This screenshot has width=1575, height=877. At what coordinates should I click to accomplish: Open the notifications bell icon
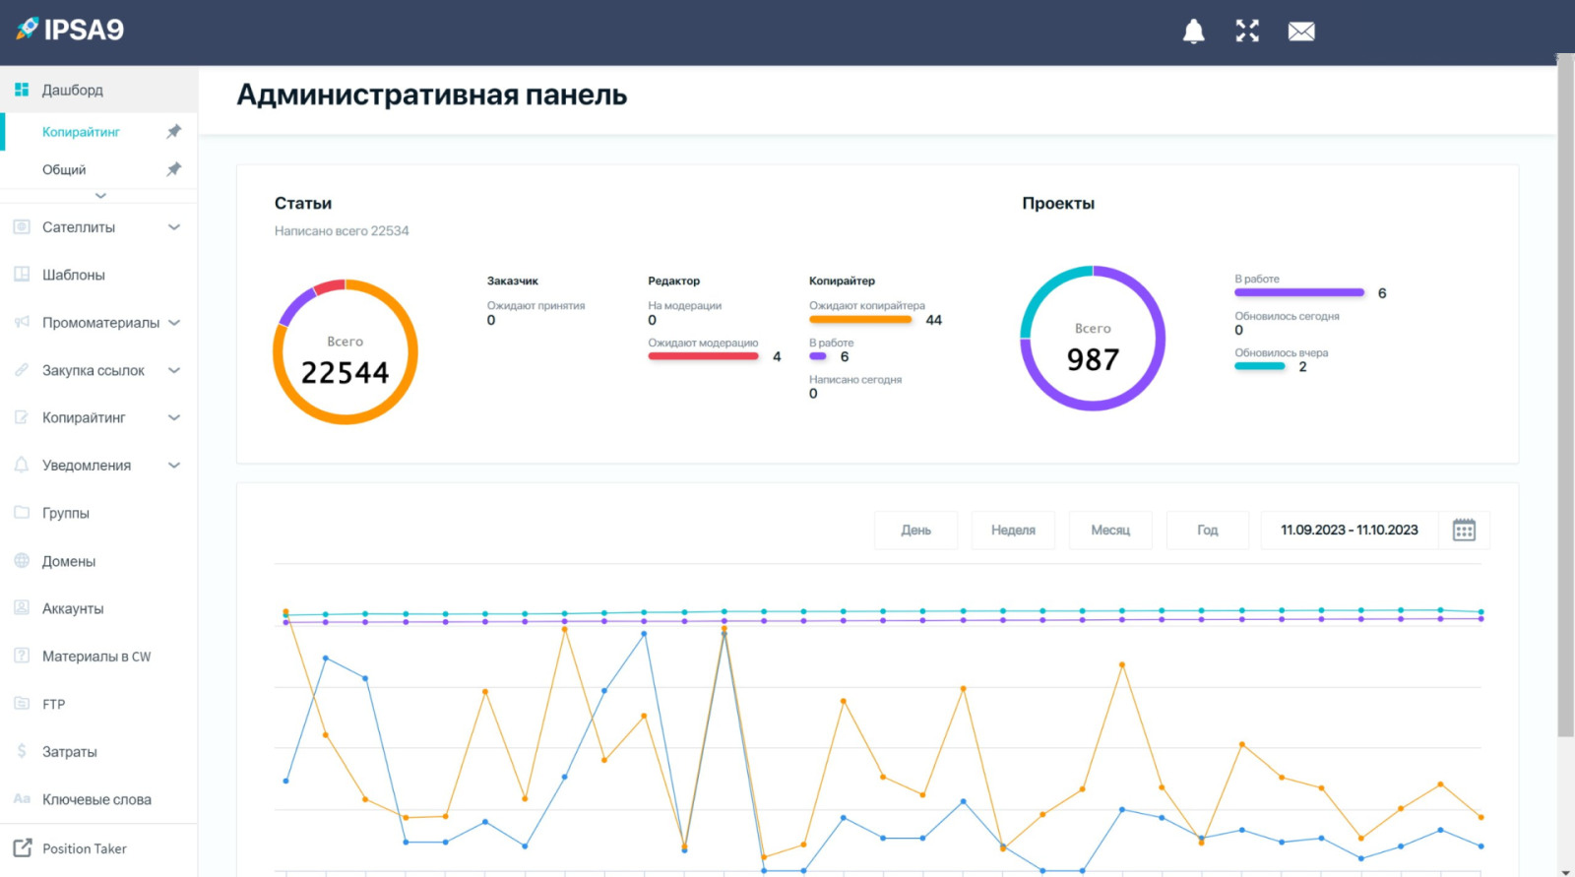[x=1193, y=31]
